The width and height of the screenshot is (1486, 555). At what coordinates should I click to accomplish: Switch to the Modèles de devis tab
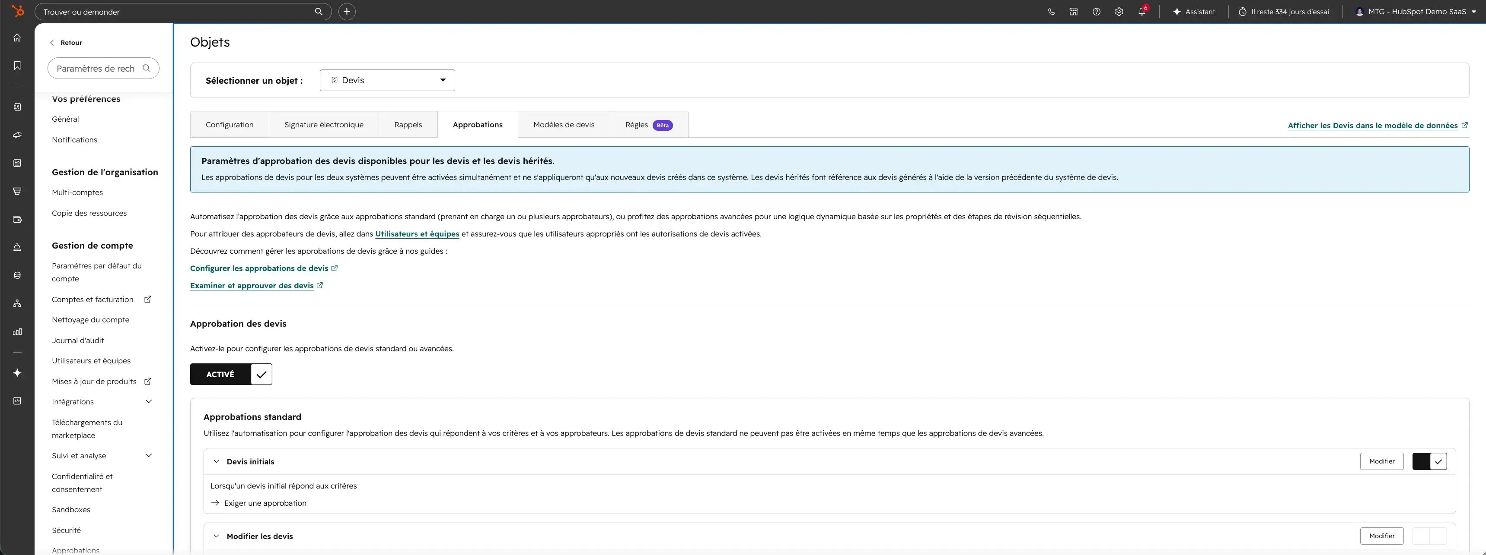[564, 124]
